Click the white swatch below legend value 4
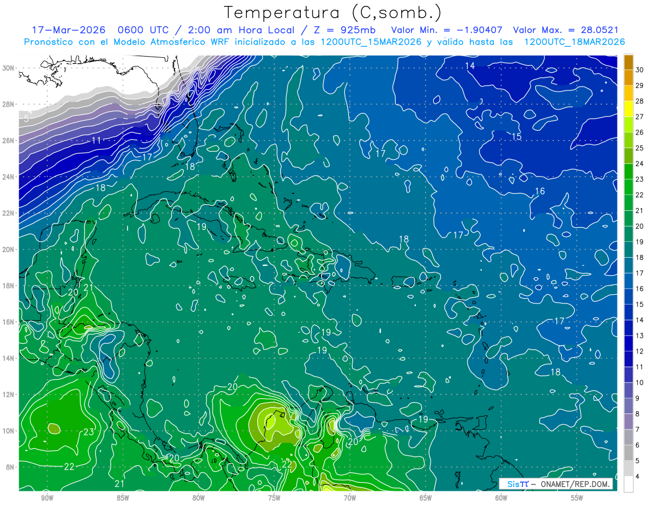This screenshot has width=654, height=505. pos(628,484)
